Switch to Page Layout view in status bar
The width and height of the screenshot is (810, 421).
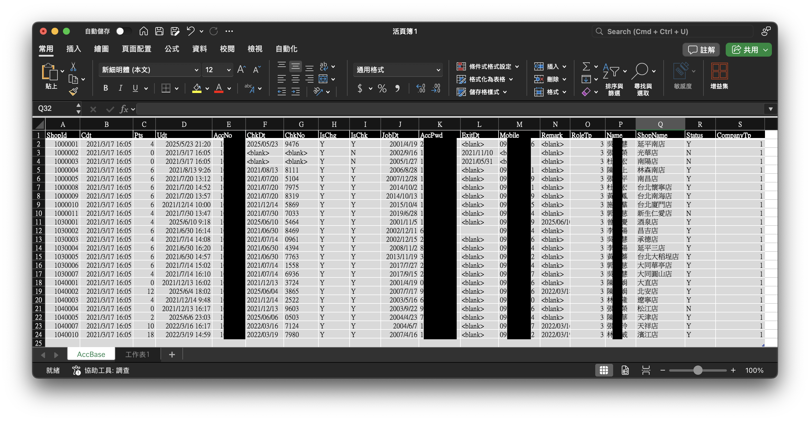(625, 370)
